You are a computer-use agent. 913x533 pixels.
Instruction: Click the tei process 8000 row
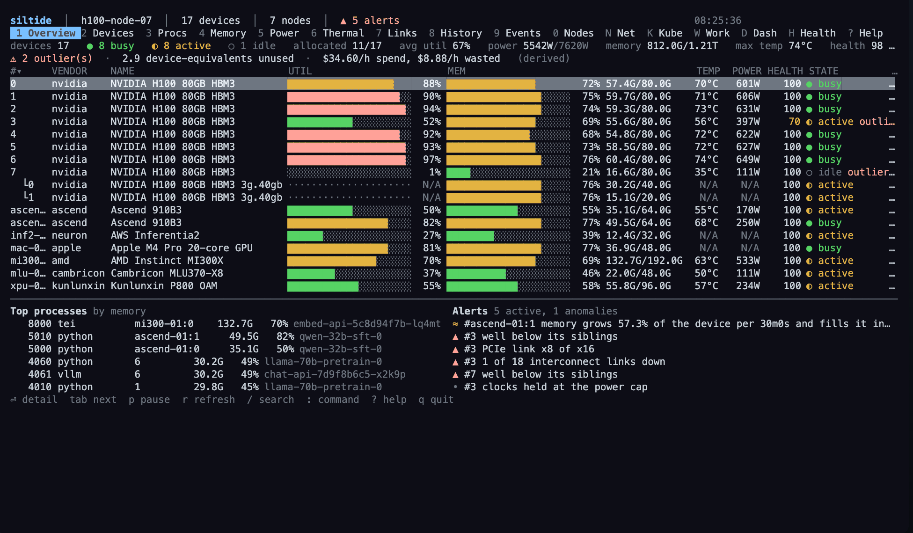[226, 324]
